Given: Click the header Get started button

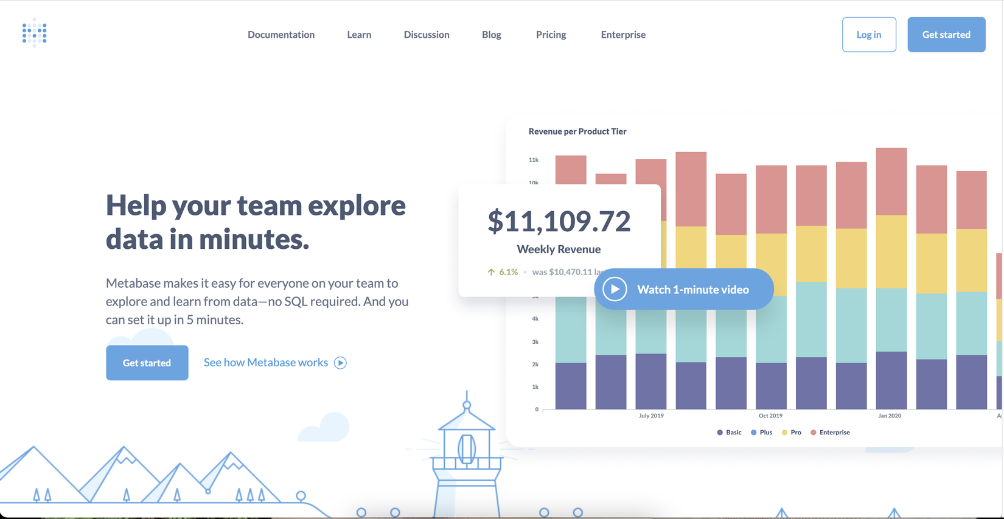Looking at the screenshot, I should tap(946, 35).
